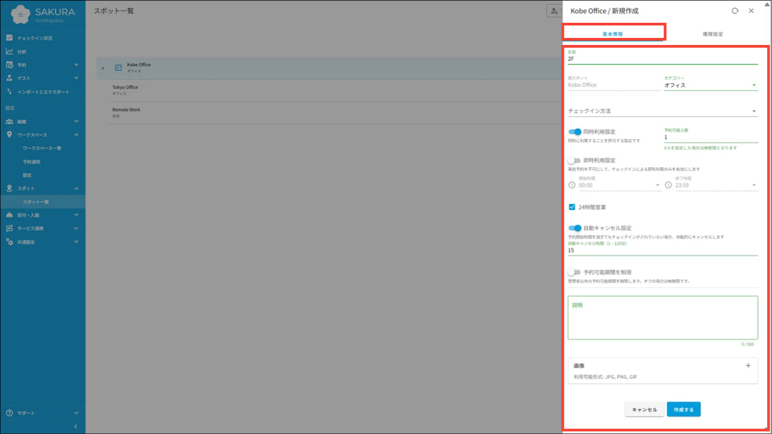Expand the 組織 sidebar chevron

[x=76, y=121]
